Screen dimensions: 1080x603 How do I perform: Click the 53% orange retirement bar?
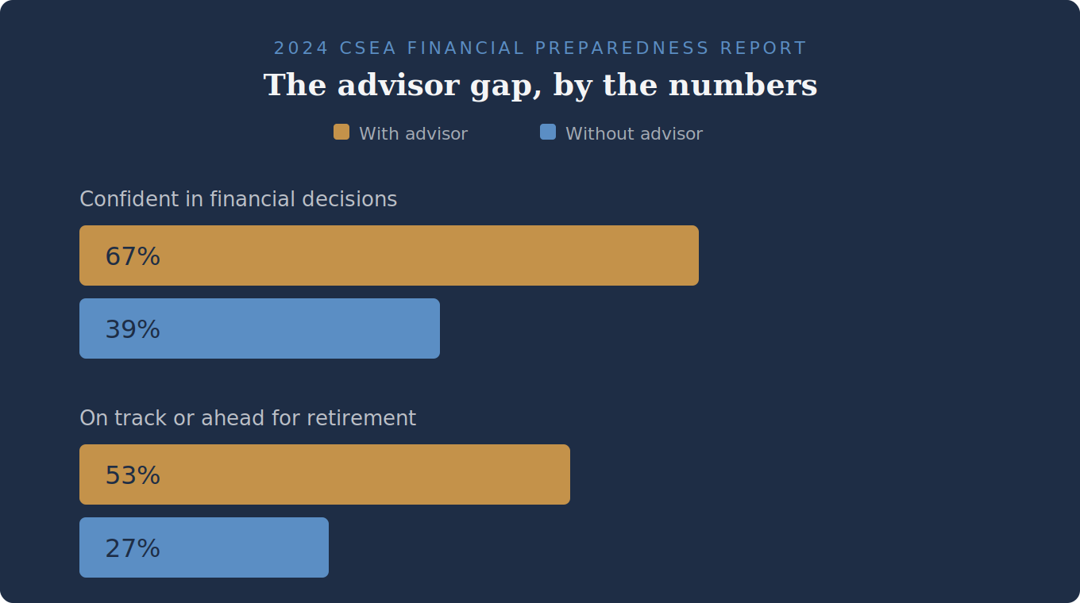coord(325,474)
